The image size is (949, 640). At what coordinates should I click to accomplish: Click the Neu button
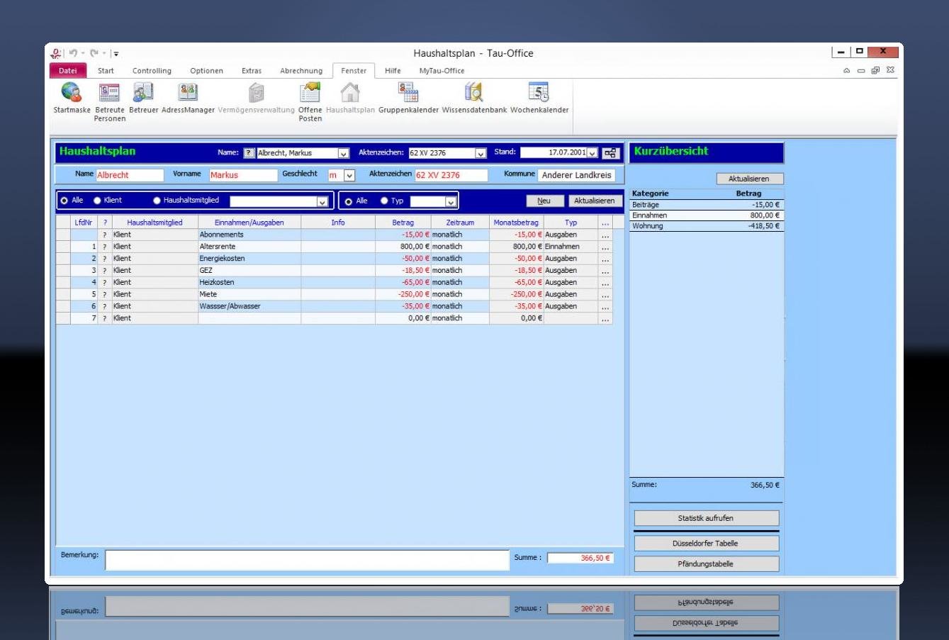(544, 201)
